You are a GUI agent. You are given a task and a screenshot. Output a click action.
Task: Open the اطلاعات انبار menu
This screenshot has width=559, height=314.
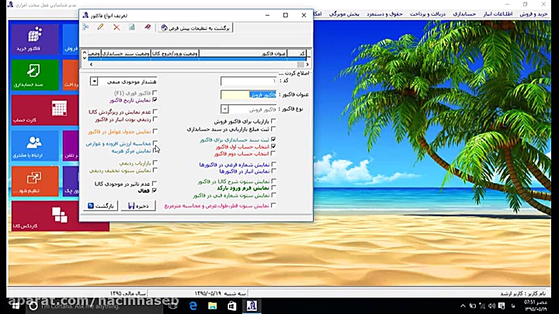[497, 14]
